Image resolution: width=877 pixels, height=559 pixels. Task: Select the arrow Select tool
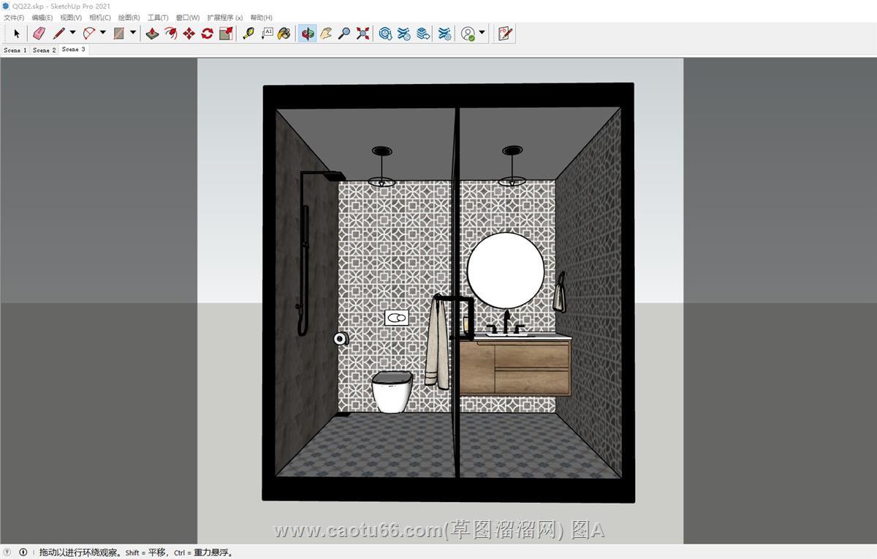pyautogui.click(x=17, y=34)
